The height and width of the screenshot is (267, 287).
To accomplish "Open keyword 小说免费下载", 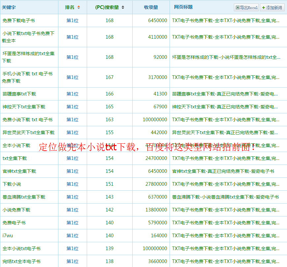I will pos(16,210).
